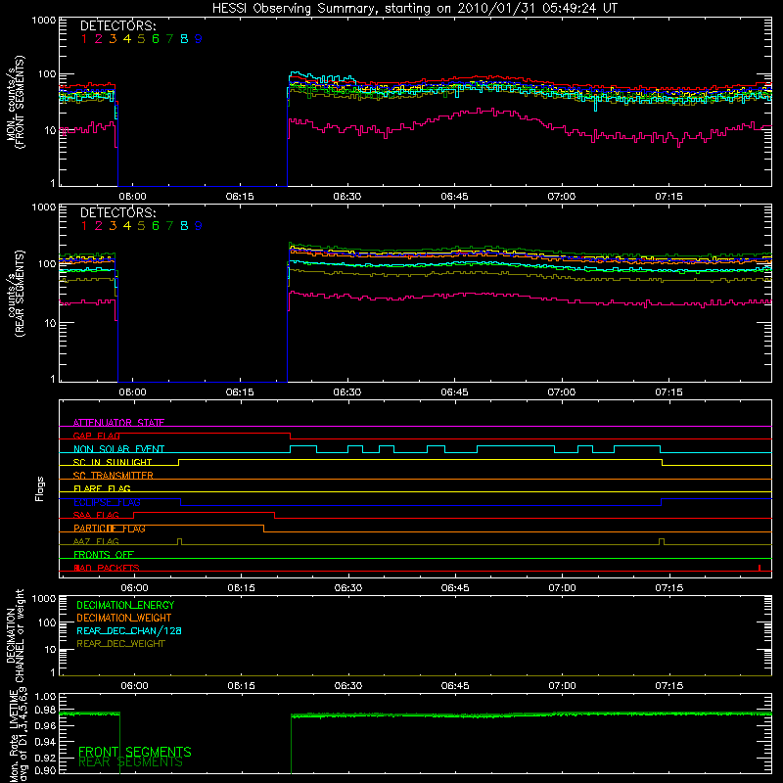Screen dimensions: 783x783
Task: Click 06:30 tick under front segments plot
Action: [347, 197]
